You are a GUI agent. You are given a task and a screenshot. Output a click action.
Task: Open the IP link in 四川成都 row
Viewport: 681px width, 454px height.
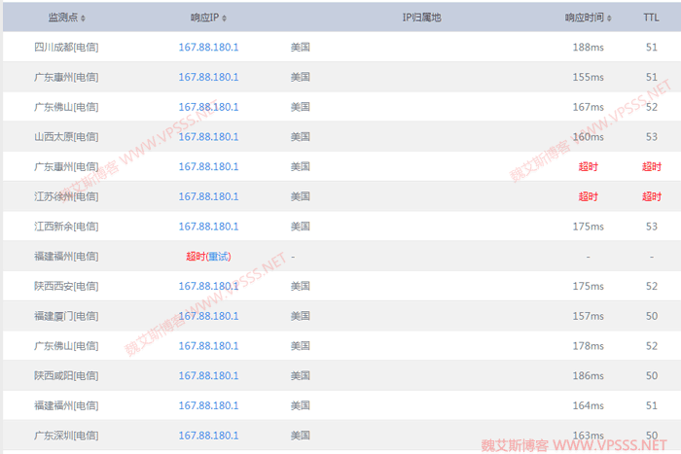pyautogui.click(x=208, y=47)
